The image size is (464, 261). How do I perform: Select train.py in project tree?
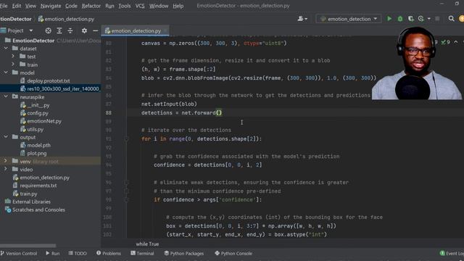28,194
